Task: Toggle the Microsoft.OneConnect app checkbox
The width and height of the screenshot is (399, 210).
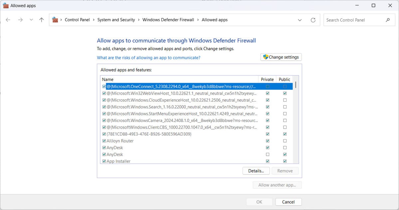Action: [104, 87]
